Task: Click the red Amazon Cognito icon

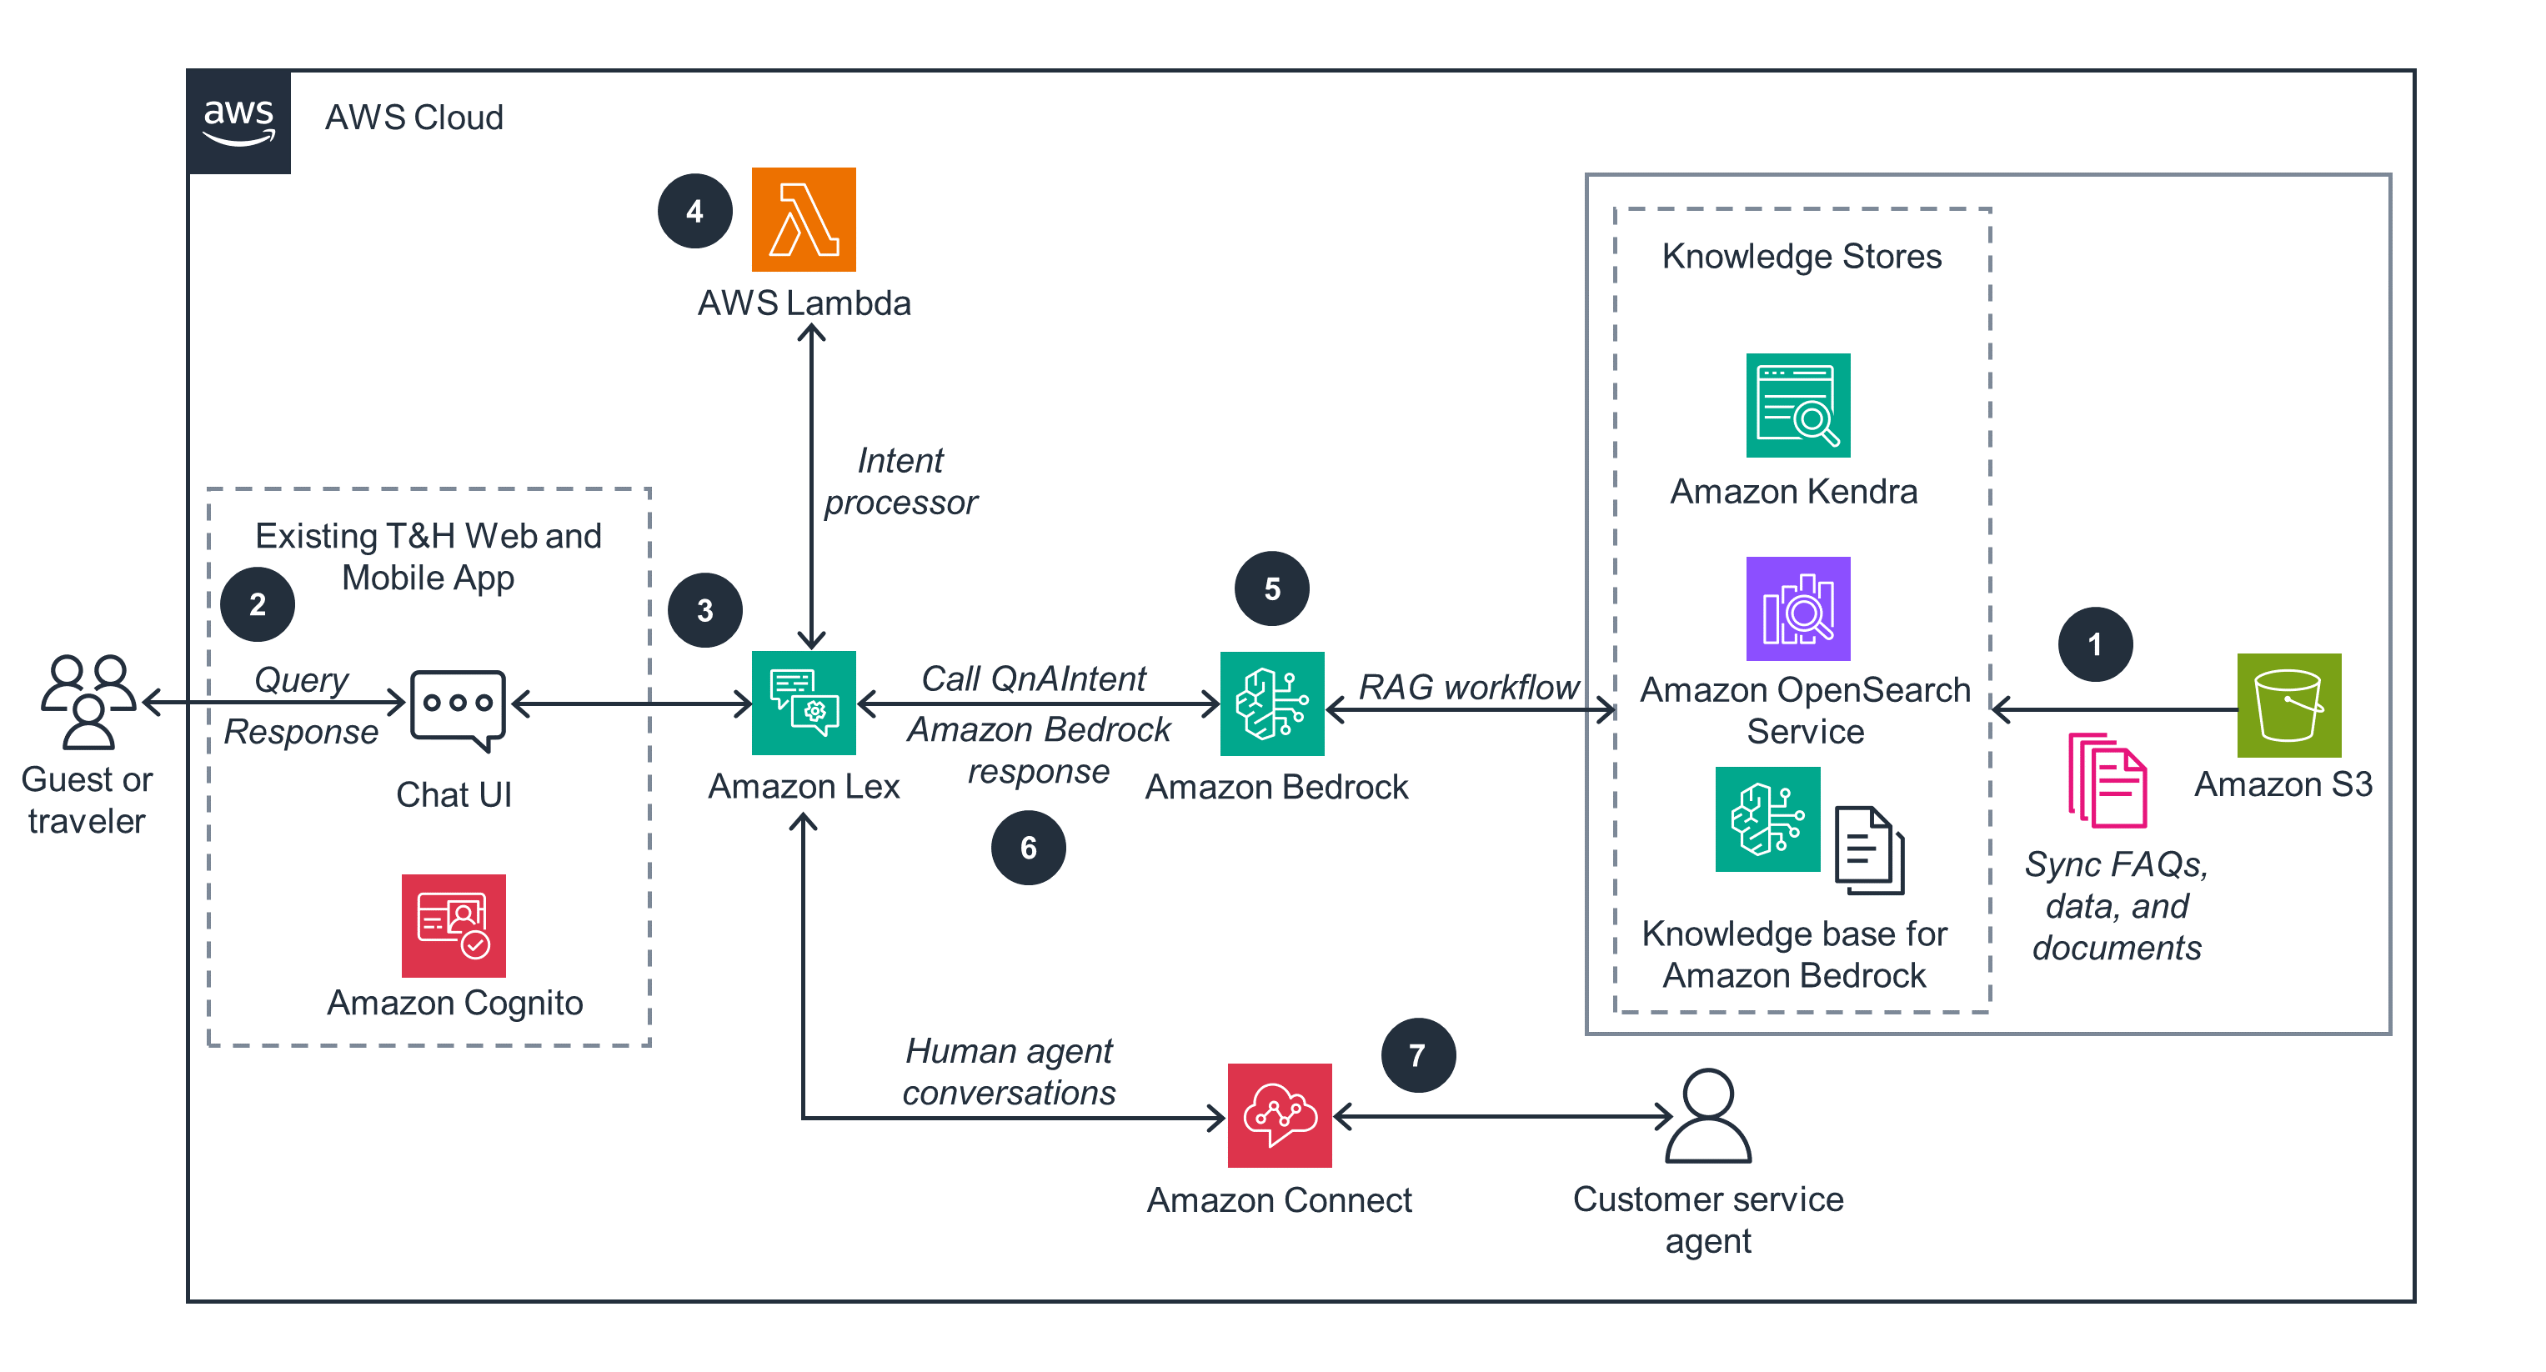Action: click(454, 925)
